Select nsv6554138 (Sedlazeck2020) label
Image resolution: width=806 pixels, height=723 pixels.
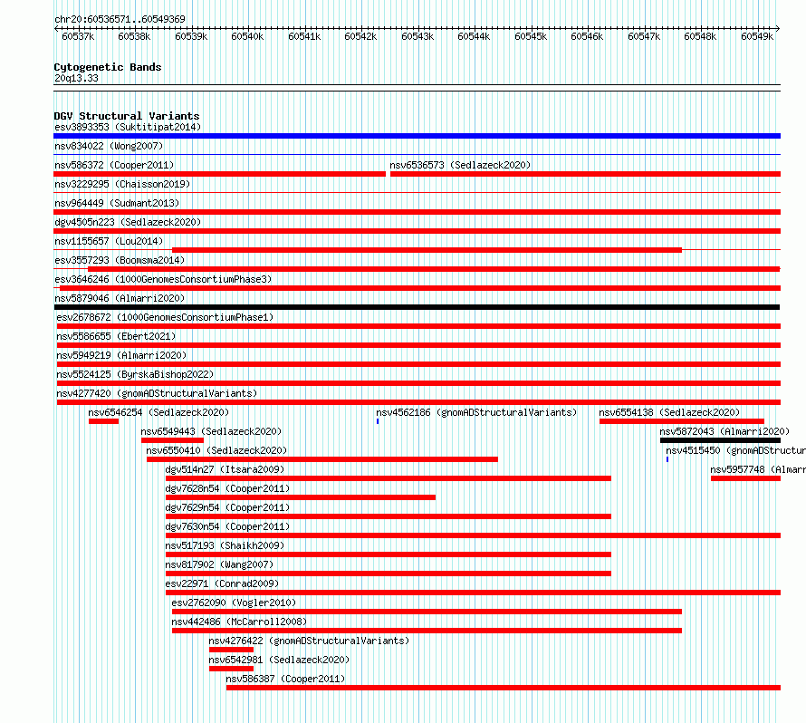[669, 412]
